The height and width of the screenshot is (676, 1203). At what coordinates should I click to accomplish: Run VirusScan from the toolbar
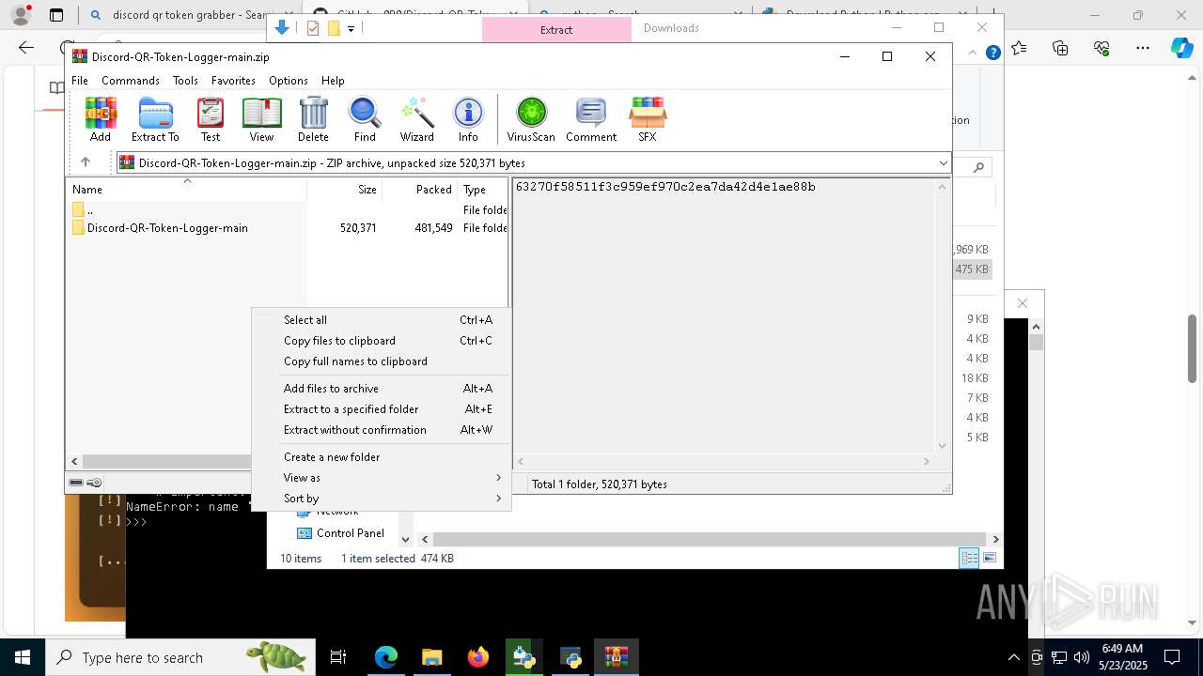pos(531,119)
